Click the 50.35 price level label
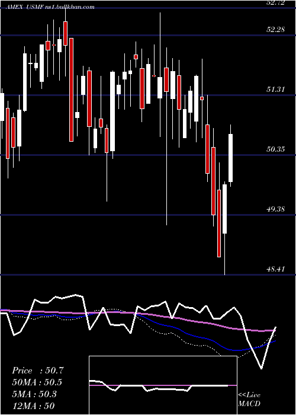The image size is (296, 415). (x=276, y=149)
